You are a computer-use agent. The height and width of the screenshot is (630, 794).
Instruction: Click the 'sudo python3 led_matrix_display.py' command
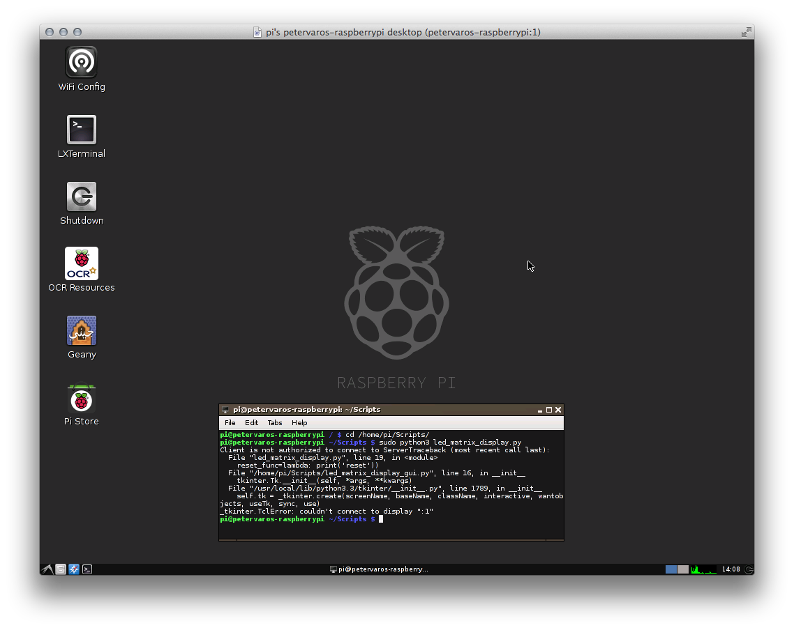tap(450, 443)
